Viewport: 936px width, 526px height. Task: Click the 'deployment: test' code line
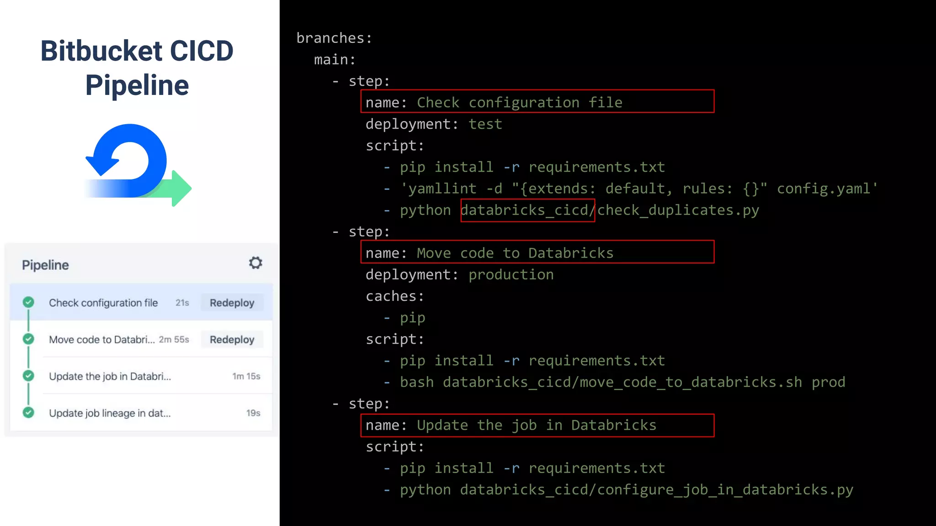(434, 124)
